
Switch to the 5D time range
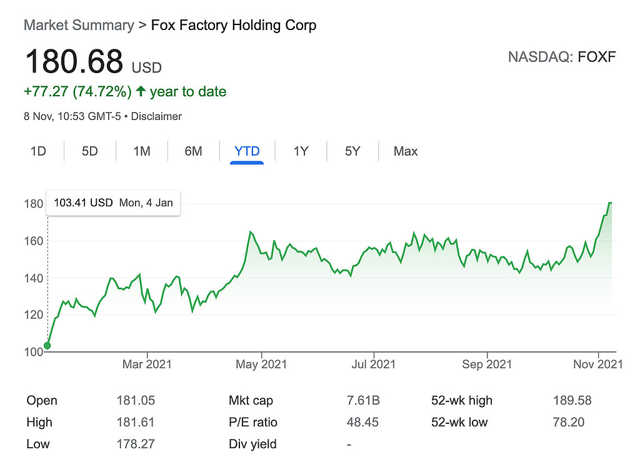coord(90,151)
